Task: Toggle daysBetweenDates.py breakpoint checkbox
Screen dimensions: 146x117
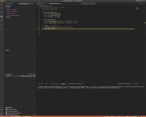Action: (6, 115)
